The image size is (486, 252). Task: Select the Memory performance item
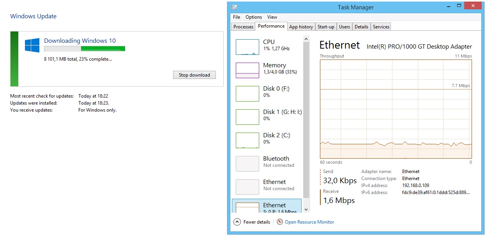click(x=267, y=70)
